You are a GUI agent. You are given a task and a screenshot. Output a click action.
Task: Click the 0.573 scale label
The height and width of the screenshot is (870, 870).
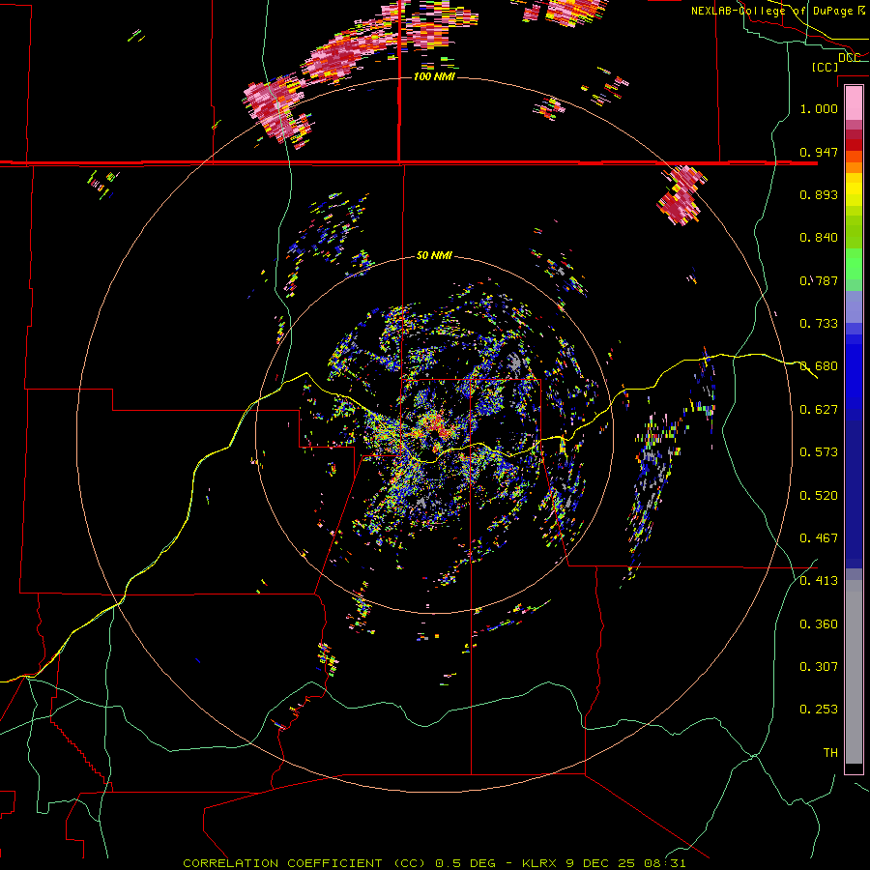coord(819,452)
